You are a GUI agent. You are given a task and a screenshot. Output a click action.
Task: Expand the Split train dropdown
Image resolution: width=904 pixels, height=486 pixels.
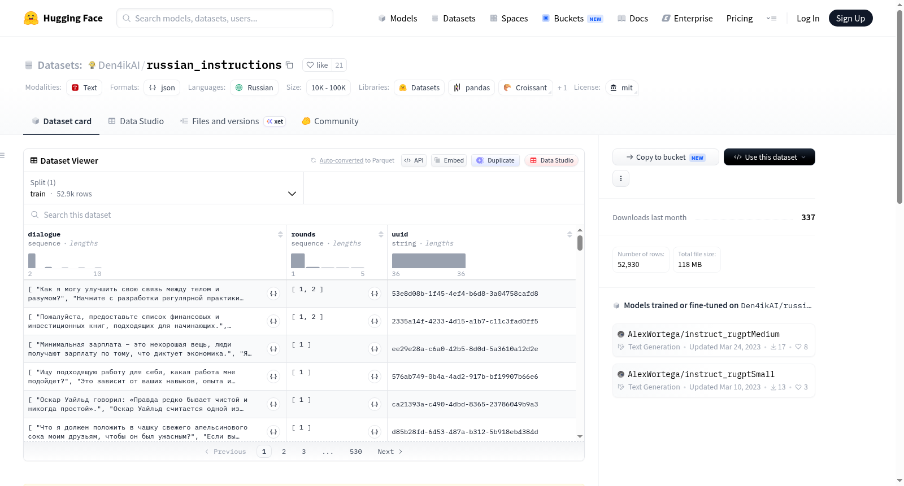click(x=164, y=188)
